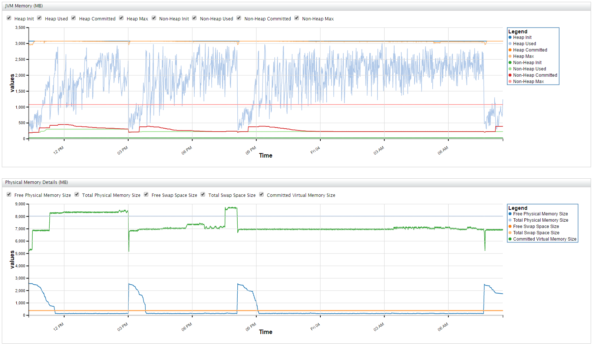Uncheck the Non-Heap Init checkbox

click(154, 18)
